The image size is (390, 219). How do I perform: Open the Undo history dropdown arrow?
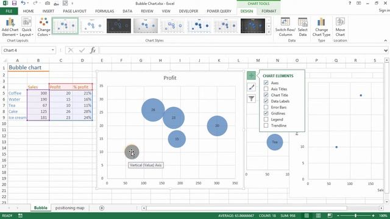[28, 3]
